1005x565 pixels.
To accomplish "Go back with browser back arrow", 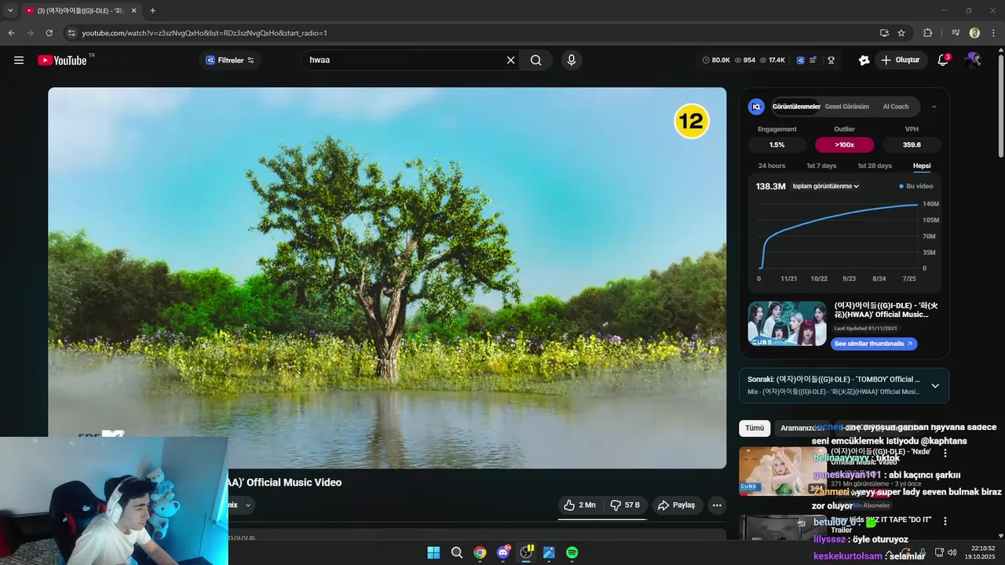I will click(11, 33).
